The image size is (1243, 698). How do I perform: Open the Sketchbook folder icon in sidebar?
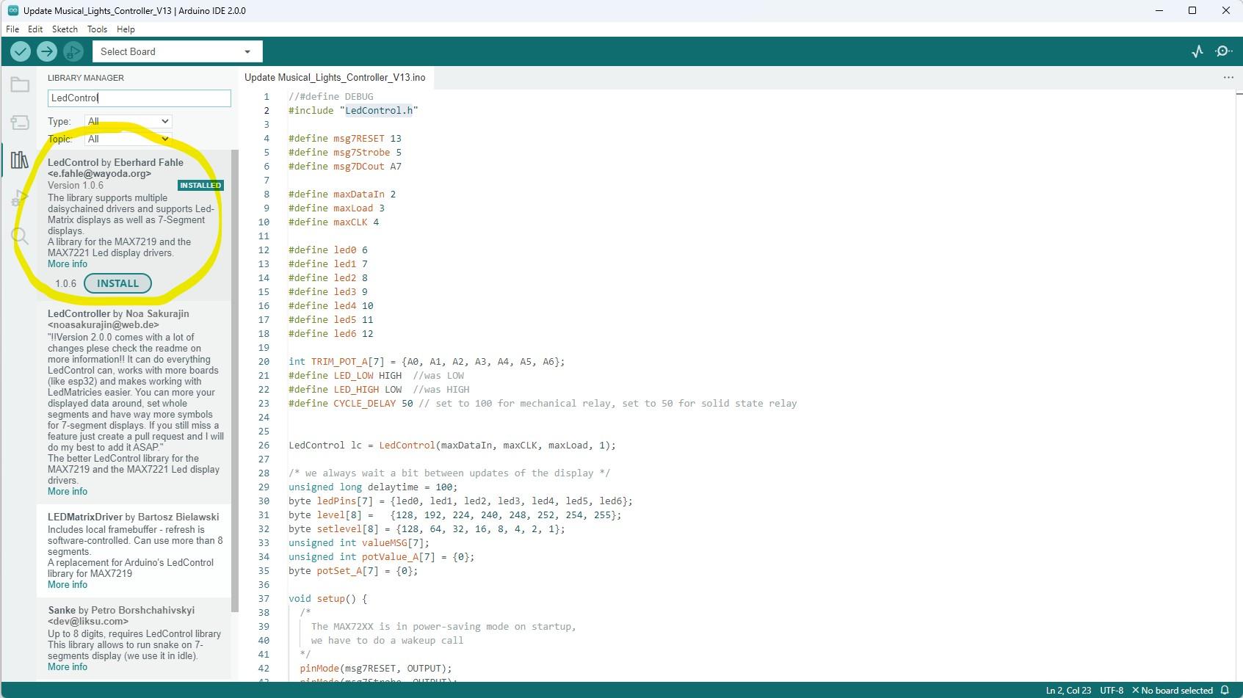[20, 85]
